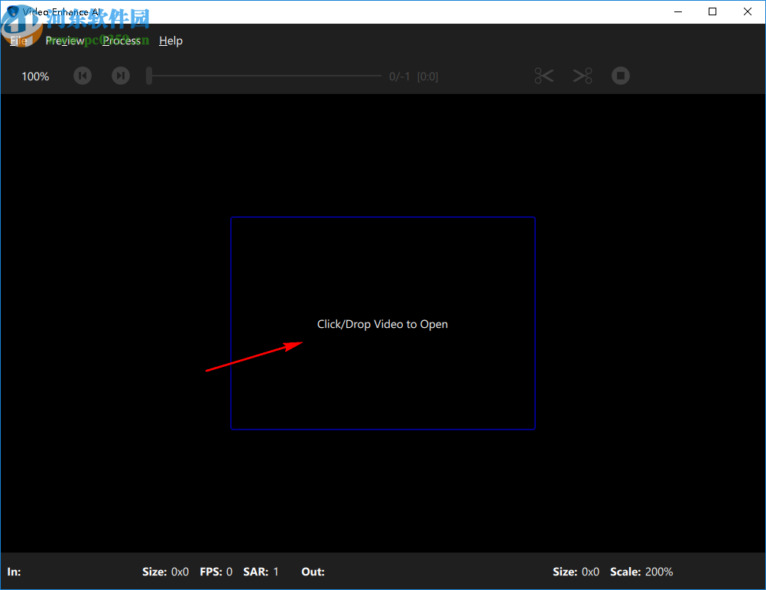Select the trim-start scissors icon
766x590 pixels.
click(x=544, y=76)
